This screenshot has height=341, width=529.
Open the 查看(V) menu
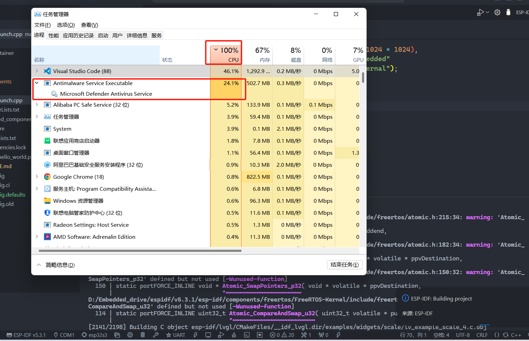click(90, 25)
